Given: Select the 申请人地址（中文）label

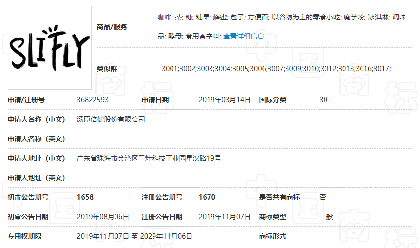Looking at the screenshot, I should point(37,158).
